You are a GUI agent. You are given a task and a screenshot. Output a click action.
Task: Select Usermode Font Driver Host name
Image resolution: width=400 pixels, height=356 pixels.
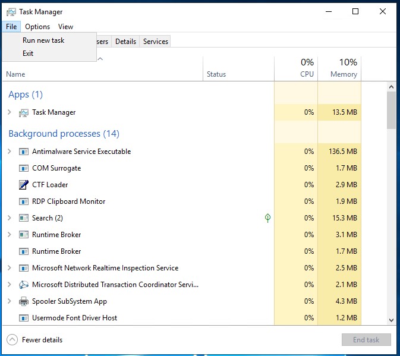[x=74, y=318]
